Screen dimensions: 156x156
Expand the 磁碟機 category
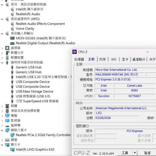[x=2, y=125]
